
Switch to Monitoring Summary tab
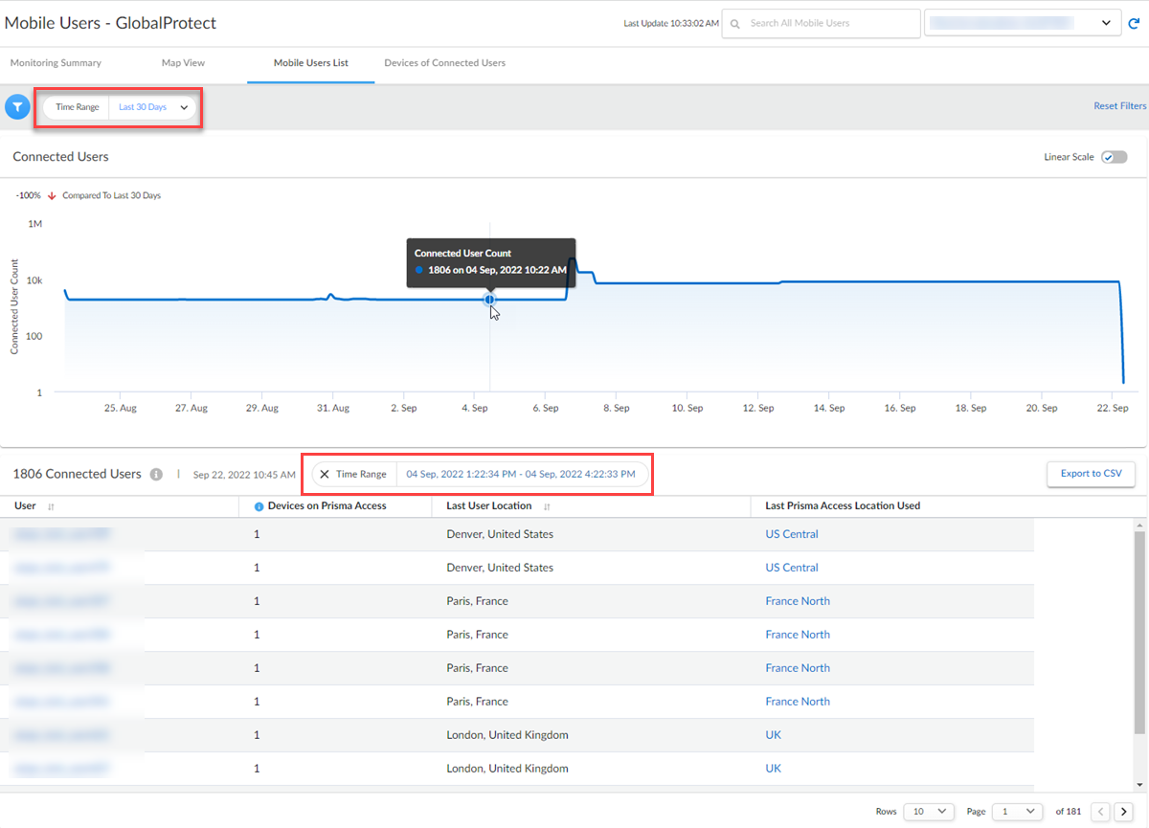tap(56, 63)
